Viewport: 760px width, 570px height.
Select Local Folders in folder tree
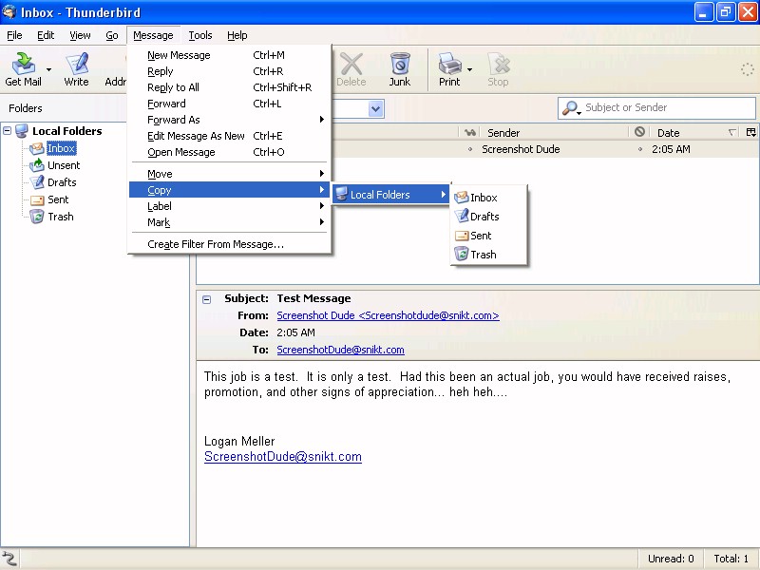point(66,131)
